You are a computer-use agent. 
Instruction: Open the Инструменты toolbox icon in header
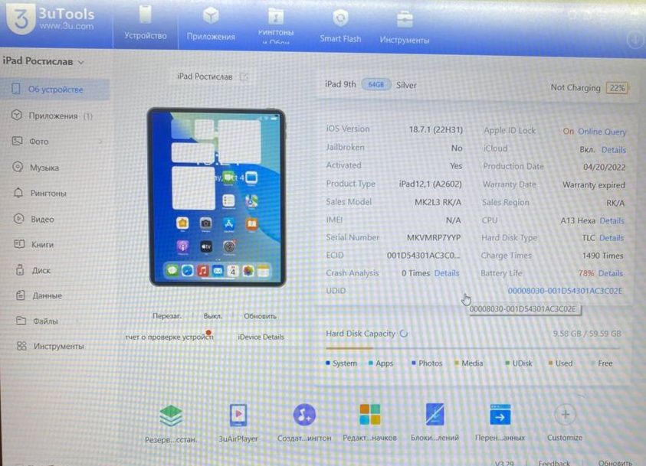[x=405, y=19]
